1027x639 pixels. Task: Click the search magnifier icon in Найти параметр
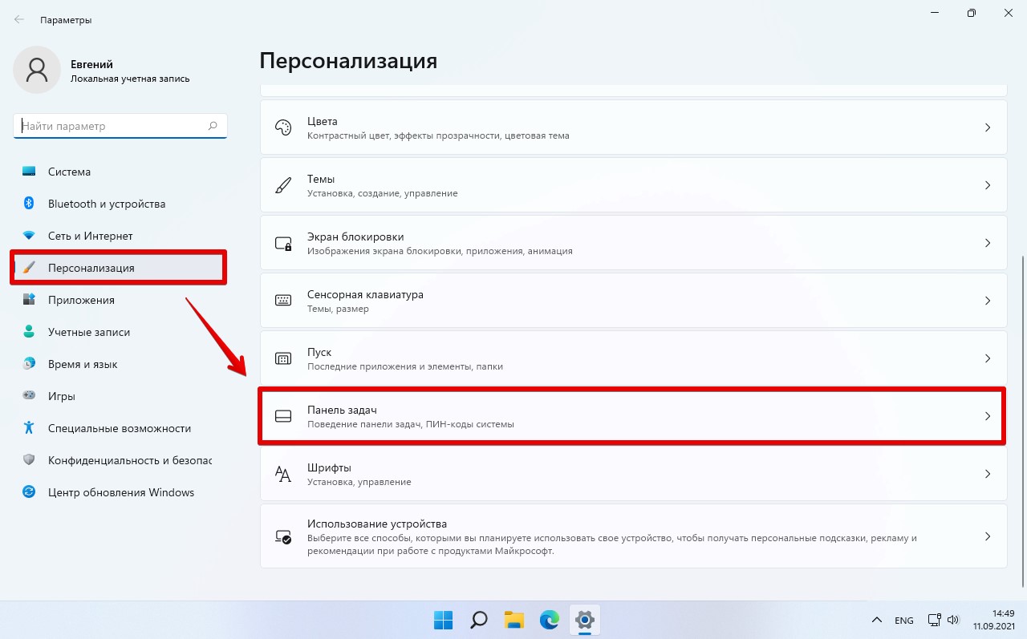click(x=213, y=126)
